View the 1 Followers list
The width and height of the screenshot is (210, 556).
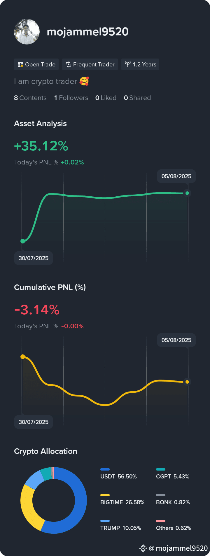[71, 98]
